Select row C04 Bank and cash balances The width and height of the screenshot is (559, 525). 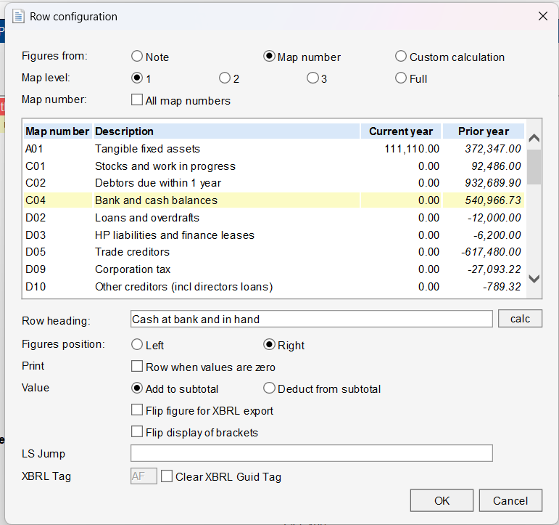coord(274,200)
